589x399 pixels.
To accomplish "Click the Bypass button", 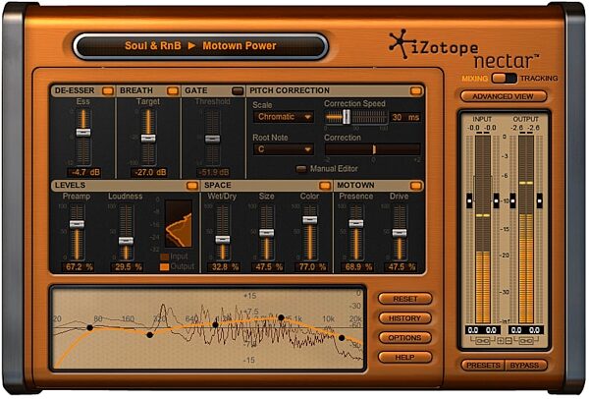I will coord(525,366).
